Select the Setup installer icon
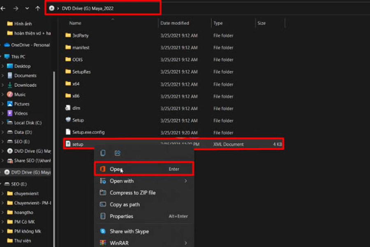 pyautogui.click(x=68, y=120)
